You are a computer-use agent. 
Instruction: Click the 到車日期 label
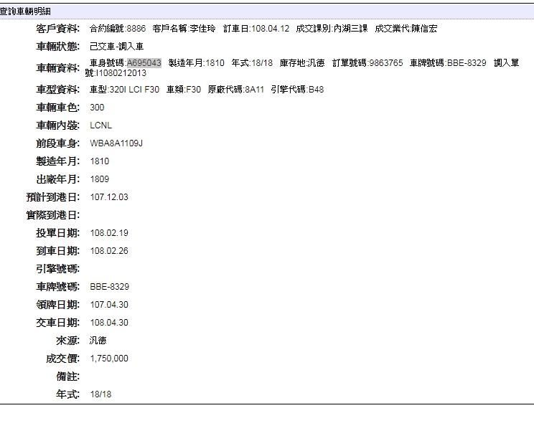[x=58, y=251]
